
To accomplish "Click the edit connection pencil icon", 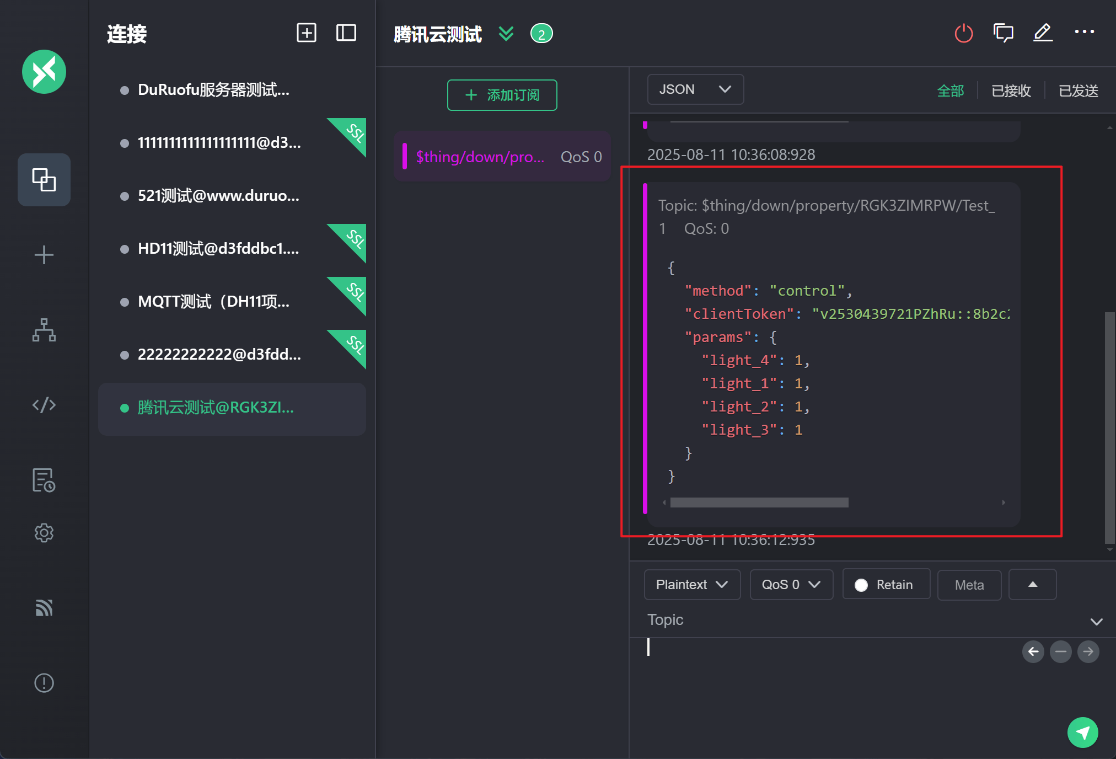I will coord(1043,33).
